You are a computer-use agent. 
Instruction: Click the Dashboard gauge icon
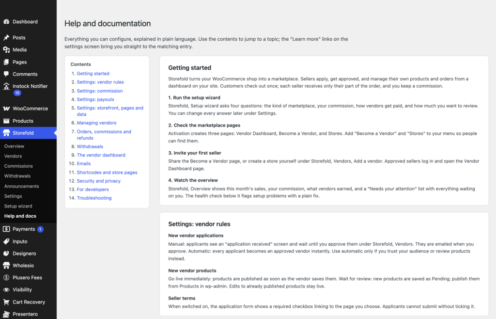[6, 21]
